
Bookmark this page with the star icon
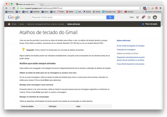tap(140, 8)
